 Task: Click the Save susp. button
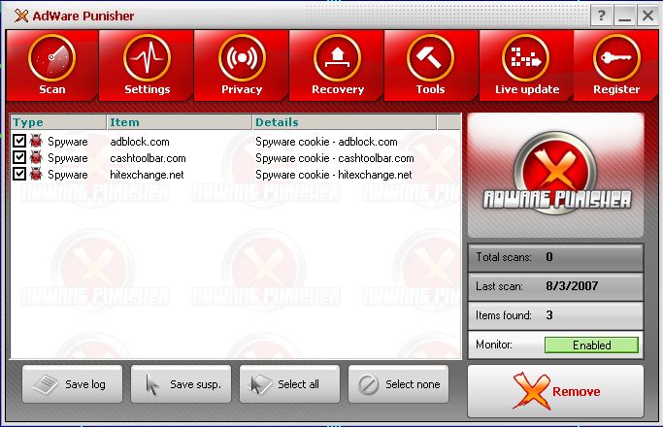pos(181,384)
